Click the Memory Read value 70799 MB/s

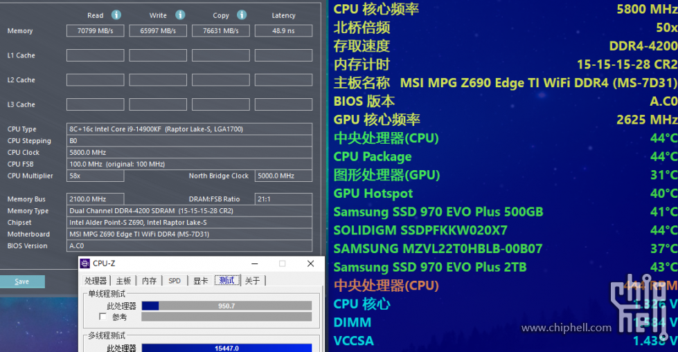(95, 30)
